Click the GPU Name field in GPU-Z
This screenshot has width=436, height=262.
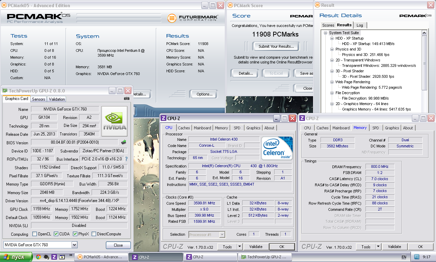tap(65, 109)
